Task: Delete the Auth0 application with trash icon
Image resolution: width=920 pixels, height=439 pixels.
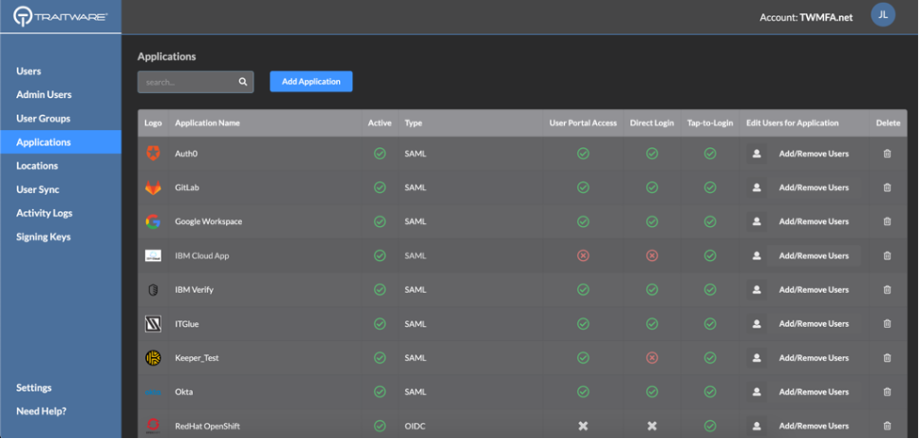Action: click(x=887, y=154)
